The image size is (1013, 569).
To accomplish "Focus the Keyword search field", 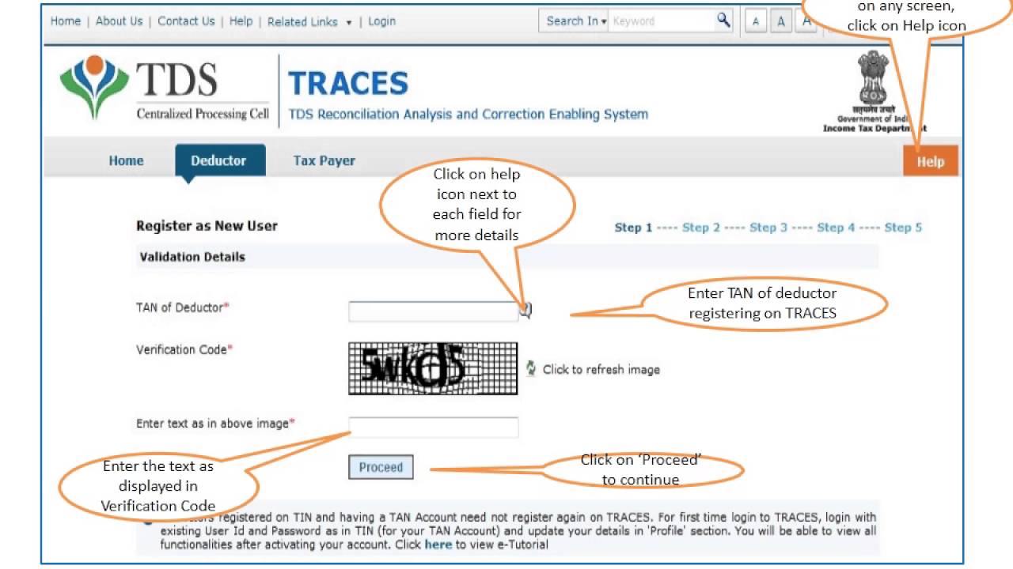I will [662, 21].
